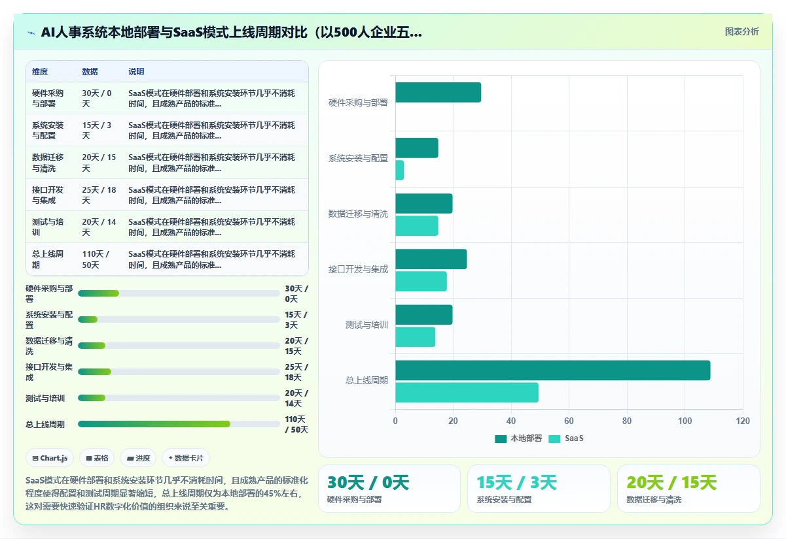The width and height of the screenshot is (786, 539).
Task: Click table data cell 110天 / 50天
Action: [99, 259]
